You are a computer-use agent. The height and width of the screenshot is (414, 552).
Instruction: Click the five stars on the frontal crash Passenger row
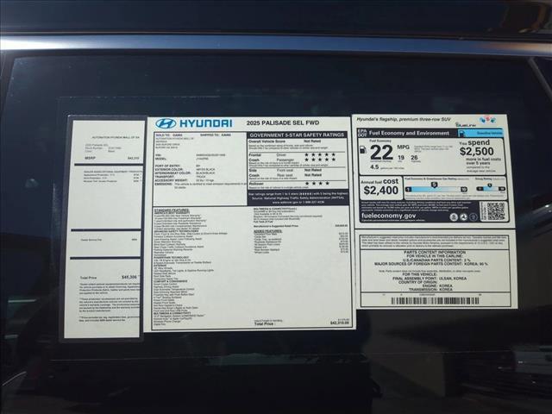(x=320, y=160)
